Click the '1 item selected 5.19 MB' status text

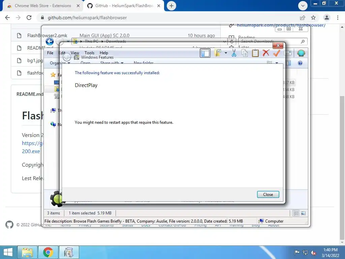coord(90,213)
